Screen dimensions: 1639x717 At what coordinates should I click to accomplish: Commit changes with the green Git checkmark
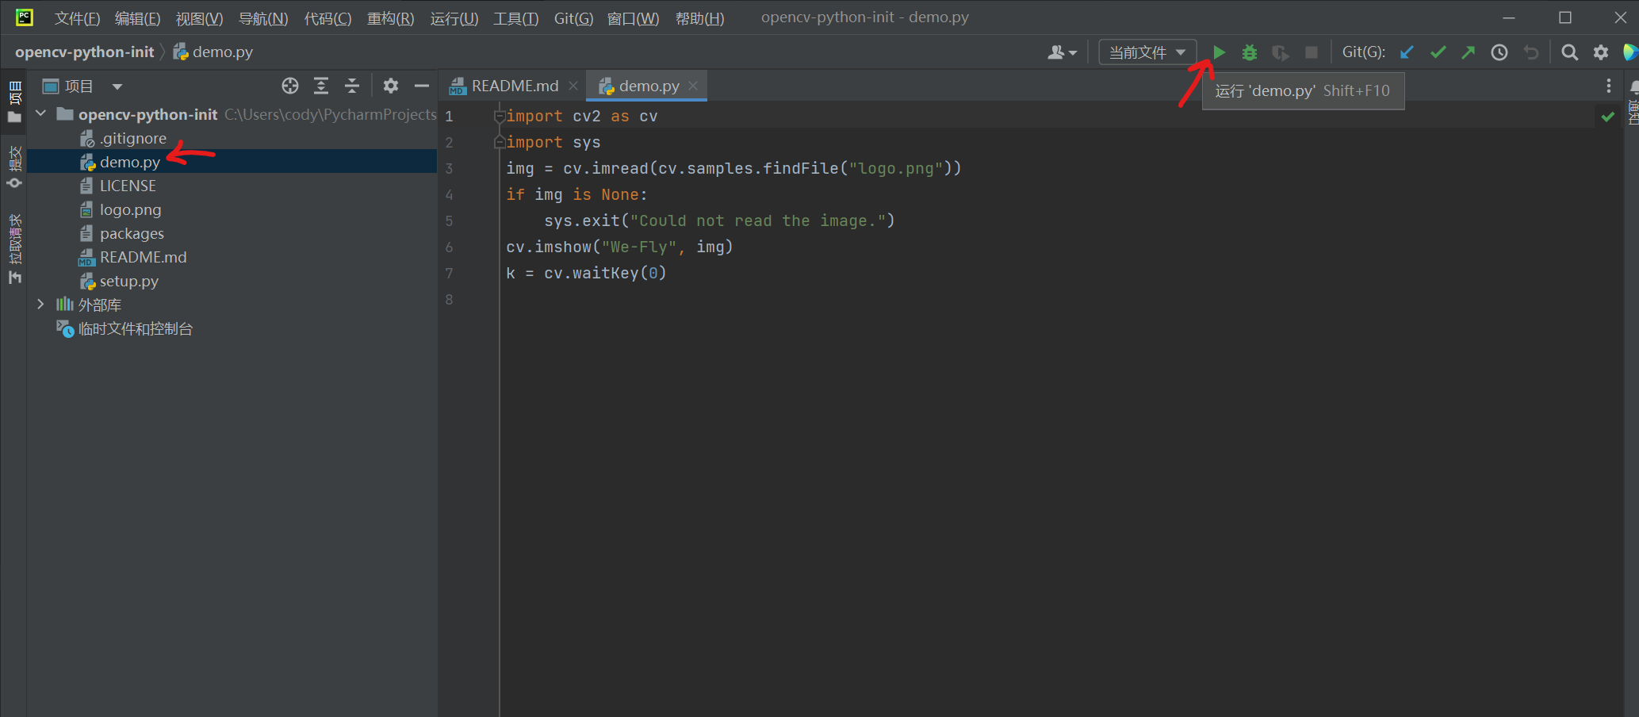[x=1438, y=52]
